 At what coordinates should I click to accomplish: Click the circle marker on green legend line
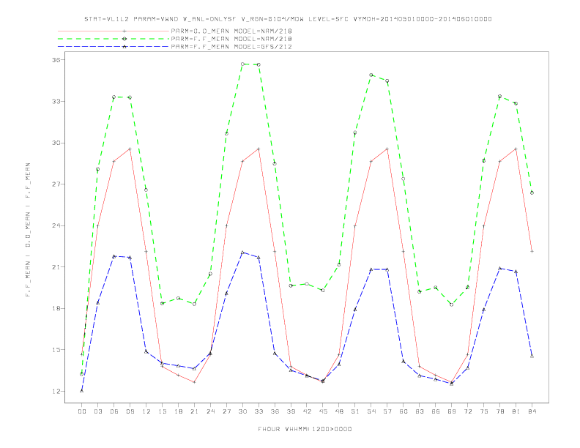coord(124,39)
